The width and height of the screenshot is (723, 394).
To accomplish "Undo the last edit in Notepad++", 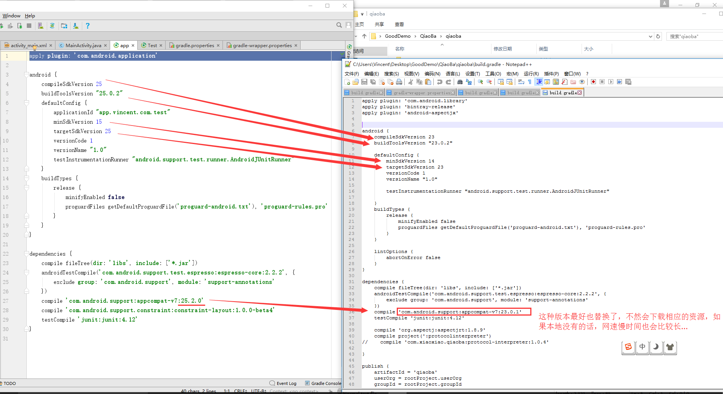I will [440, 82].
